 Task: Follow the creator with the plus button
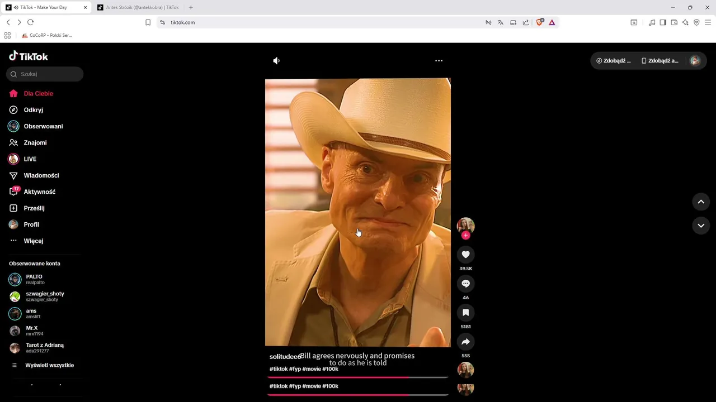(465, 236)
